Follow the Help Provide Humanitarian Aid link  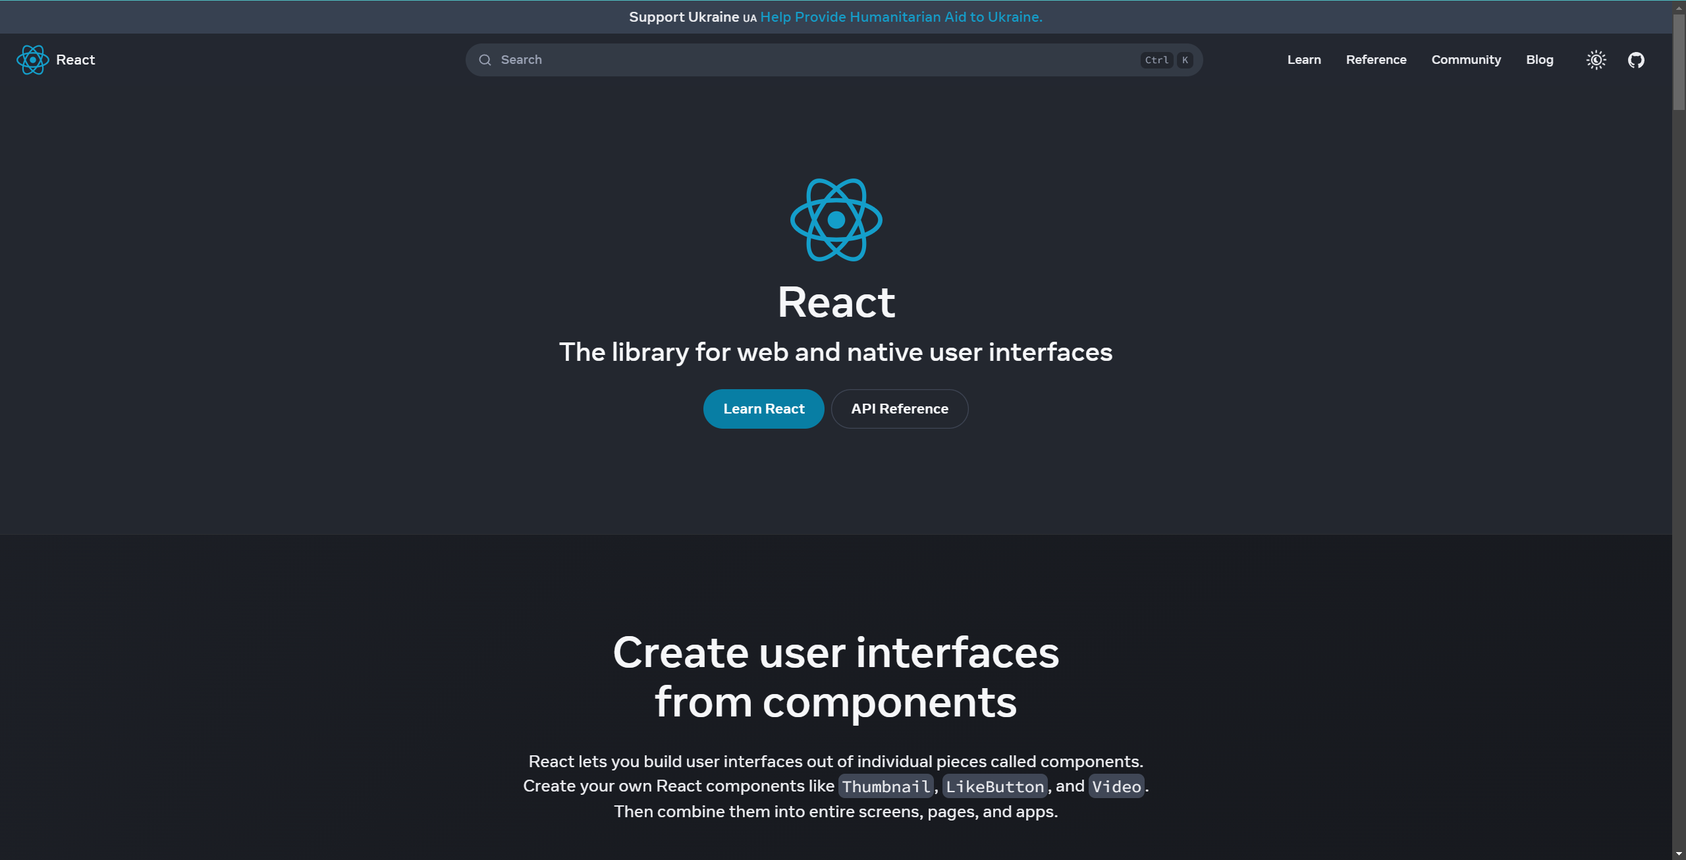pyautogui.click(x=901, y=17)
